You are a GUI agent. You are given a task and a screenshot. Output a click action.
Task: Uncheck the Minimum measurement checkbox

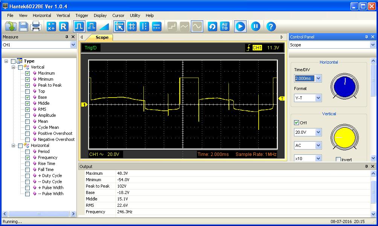click(27, 79)
